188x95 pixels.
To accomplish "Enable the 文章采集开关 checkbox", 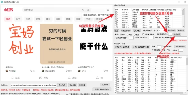I will coord(143,34).
